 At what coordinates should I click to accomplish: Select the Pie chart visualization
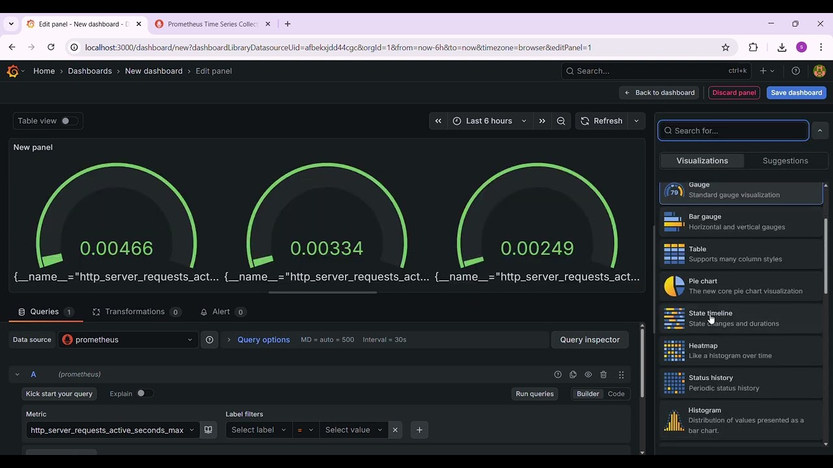pyautogui.click(x=741, y=286)
